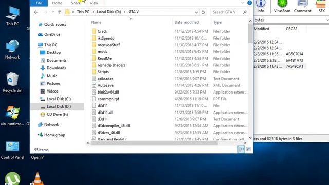Sort WinRAR list by Modified column
The height and width of the screenshot is (185, 329).
coord(262,29)
